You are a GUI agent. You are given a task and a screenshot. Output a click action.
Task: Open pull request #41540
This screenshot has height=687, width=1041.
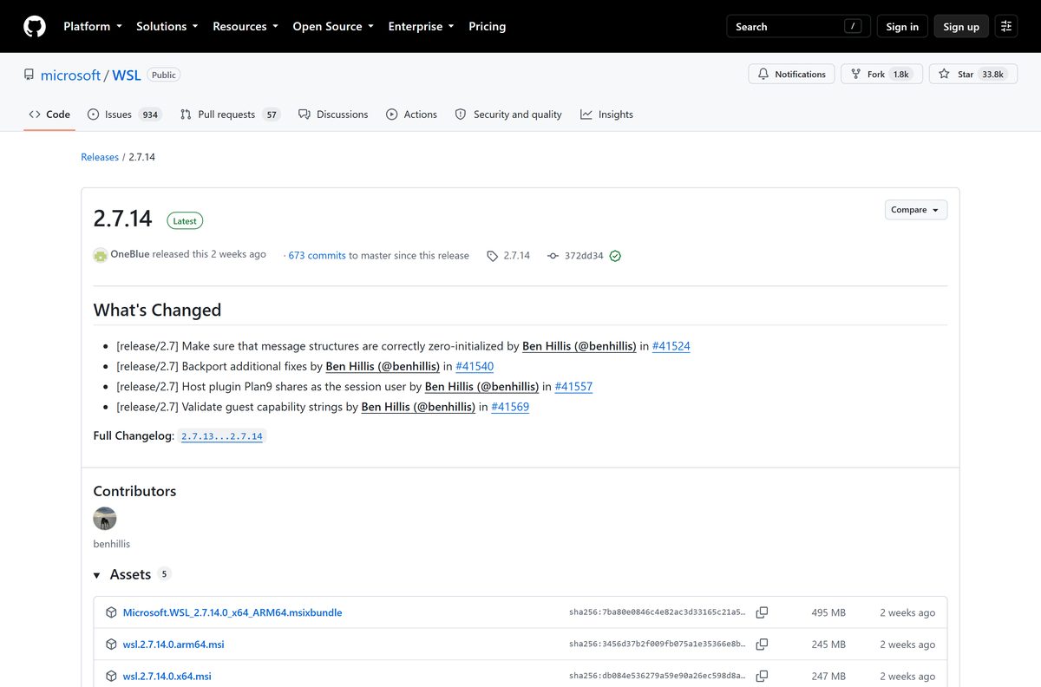pos(475,366)
